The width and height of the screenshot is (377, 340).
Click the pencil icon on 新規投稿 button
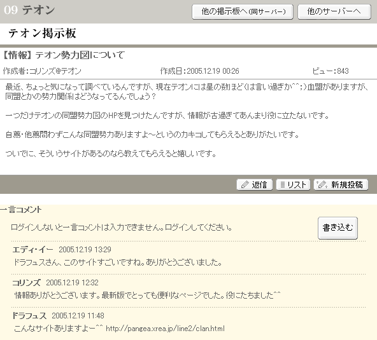pos(322,184)
